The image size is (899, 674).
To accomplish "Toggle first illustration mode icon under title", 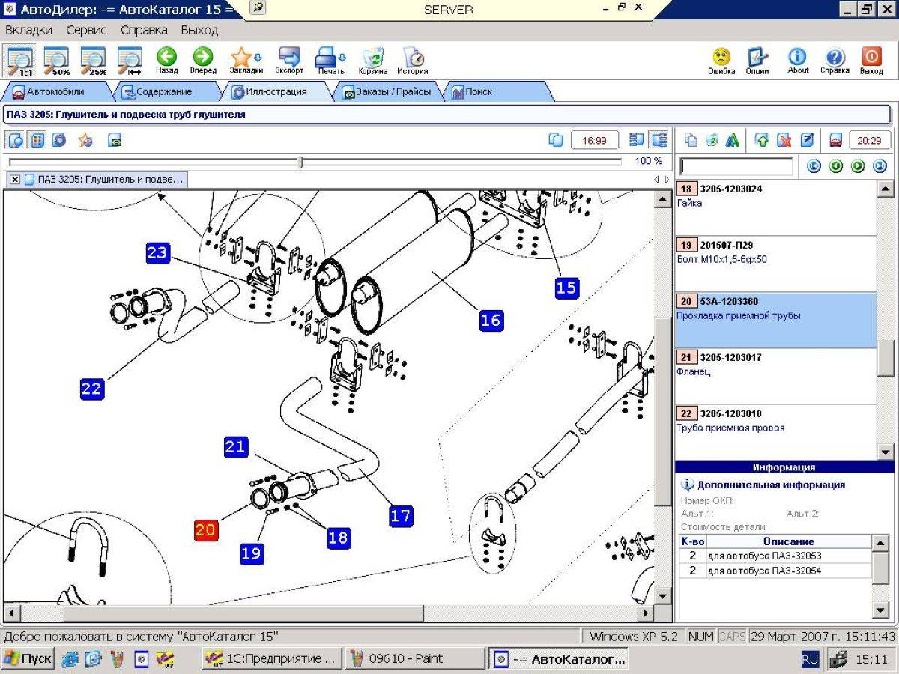I will [x=16, y=140].
